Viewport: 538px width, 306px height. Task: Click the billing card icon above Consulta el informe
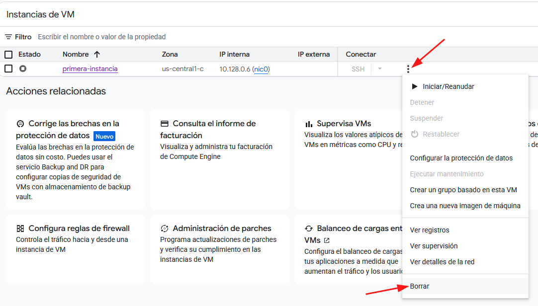pyautogui.click(x=164, y=123)
